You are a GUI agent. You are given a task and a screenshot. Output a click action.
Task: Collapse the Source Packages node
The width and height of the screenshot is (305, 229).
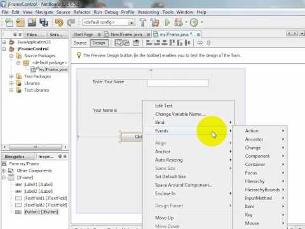coord(11,56)
